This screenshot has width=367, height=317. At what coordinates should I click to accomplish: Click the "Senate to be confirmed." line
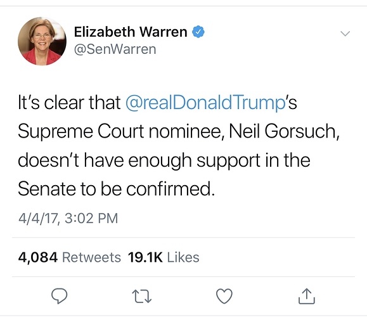117,189
